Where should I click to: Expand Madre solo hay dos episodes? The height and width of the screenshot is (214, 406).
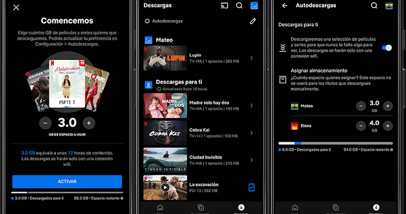pos(251,106)
